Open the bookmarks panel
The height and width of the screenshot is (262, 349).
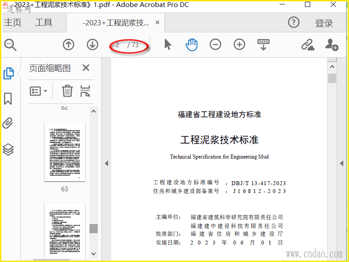[x=8, y=99]
